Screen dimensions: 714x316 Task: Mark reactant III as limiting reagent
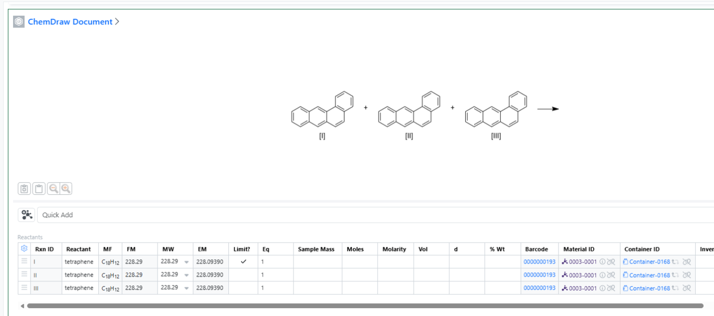pyautogui.click(x=243, y=288)
